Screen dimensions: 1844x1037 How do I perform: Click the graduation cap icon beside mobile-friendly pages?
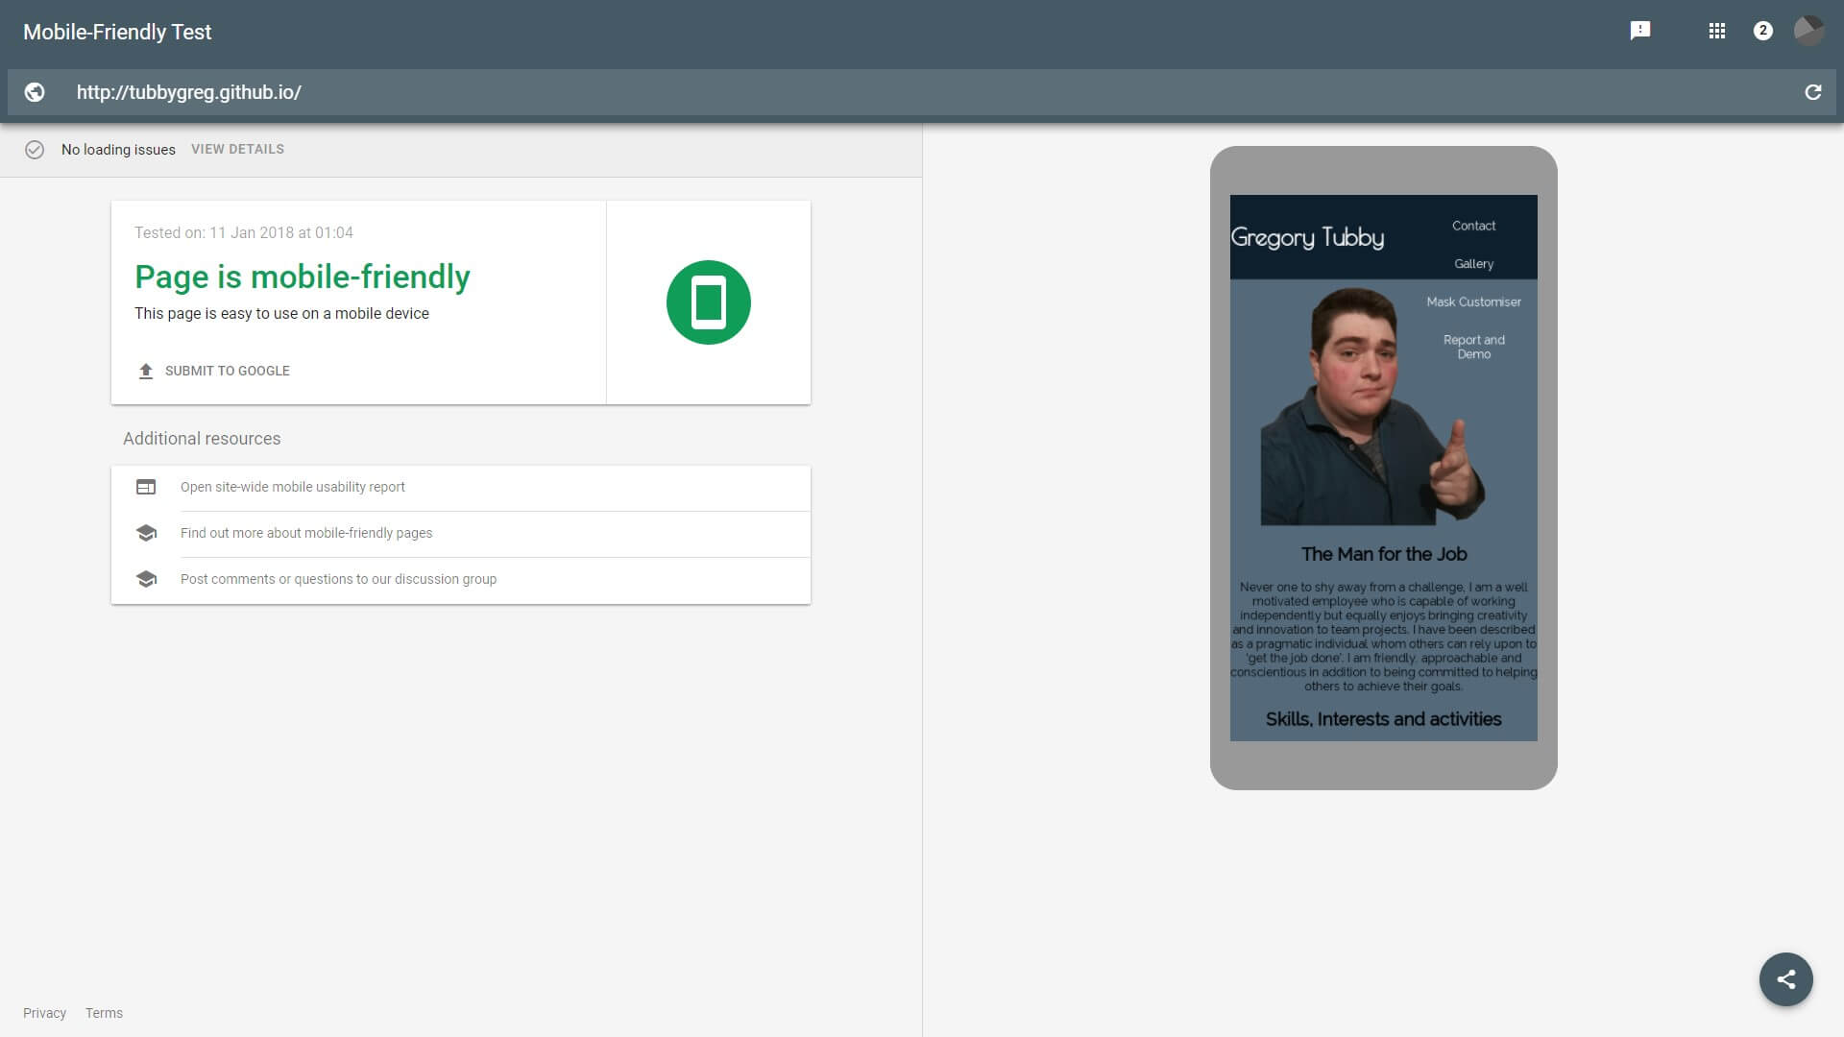coord(146,533)
